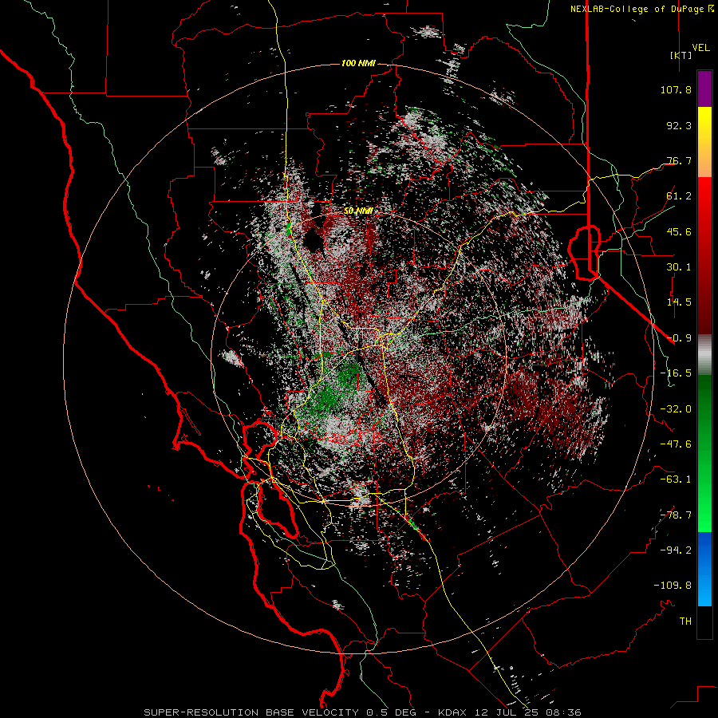Image resolution: width=718 pixels, height=718 pixels.
Task: Select the -63.1 legend value
Action: 676,479
